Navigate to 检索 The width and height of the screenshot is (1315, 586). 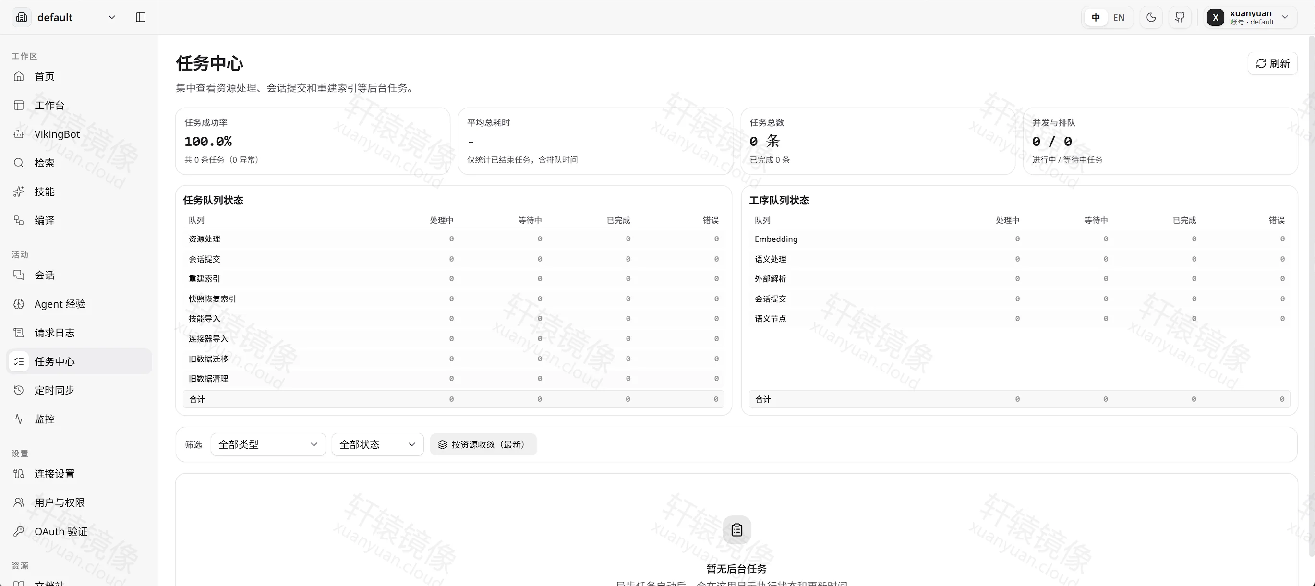(79, 163)
